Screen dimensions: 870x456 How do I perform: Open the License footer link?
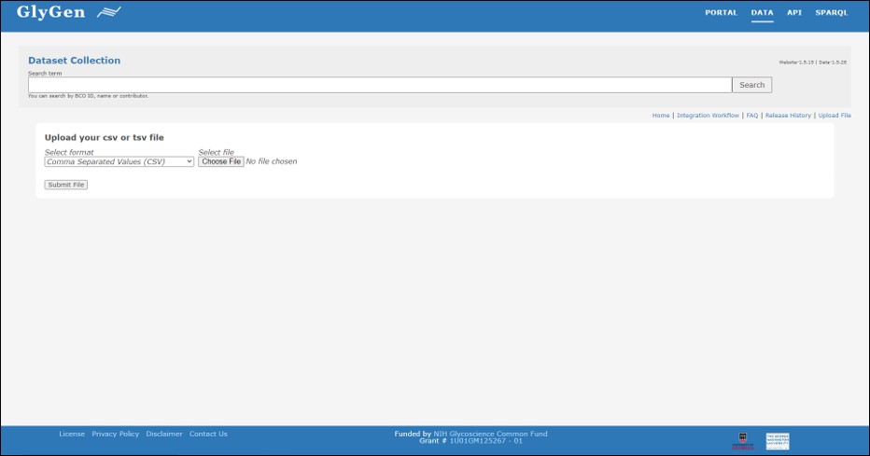coord(72,434)
